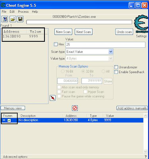This screenshot has height=159, width=149.
Task: Open Advanced options
Action: coord(15,157)
